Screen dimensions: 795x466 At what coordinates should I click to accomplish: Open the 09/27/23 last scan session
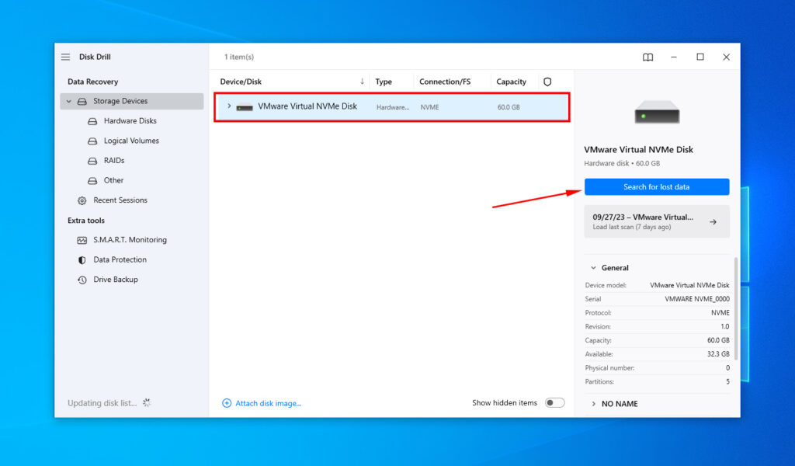[x=656, y=221]
